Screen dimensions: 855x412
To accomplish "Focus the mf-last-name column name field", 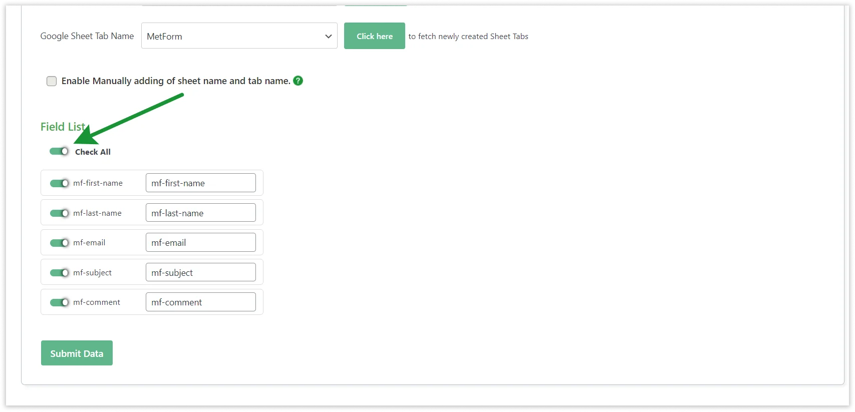I will coord(200,213).
